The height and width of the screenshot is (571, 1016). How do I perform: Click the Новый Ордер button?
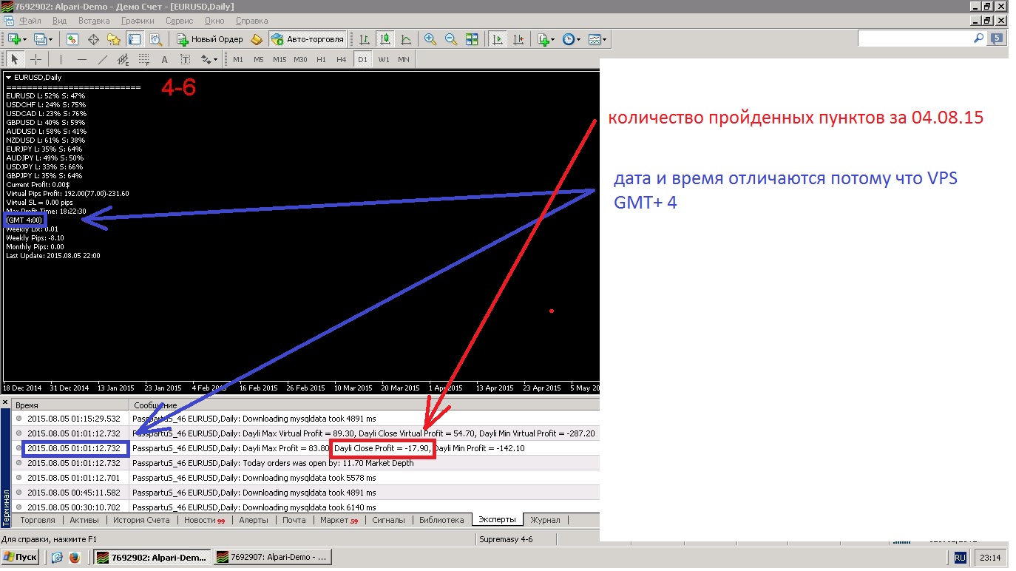point(210,39)
